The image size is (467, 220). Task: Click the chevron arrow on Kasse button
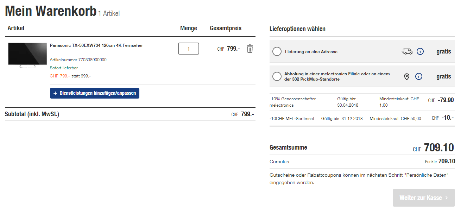pos(447,198)
